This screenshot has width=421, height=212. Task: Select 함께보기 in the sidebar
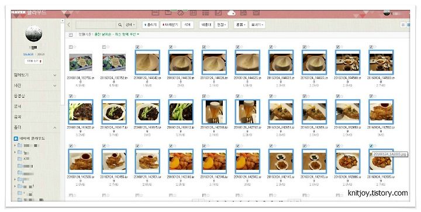[21, 75]
